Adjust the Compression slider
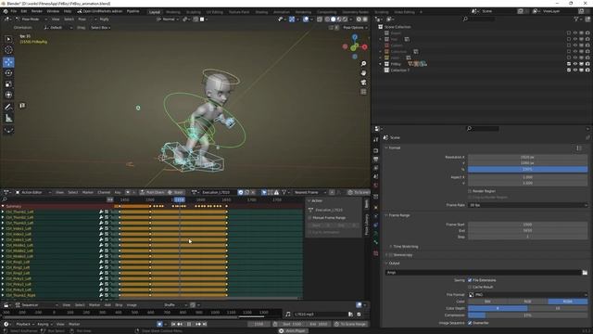593x334 pixels. click(528, 315)
